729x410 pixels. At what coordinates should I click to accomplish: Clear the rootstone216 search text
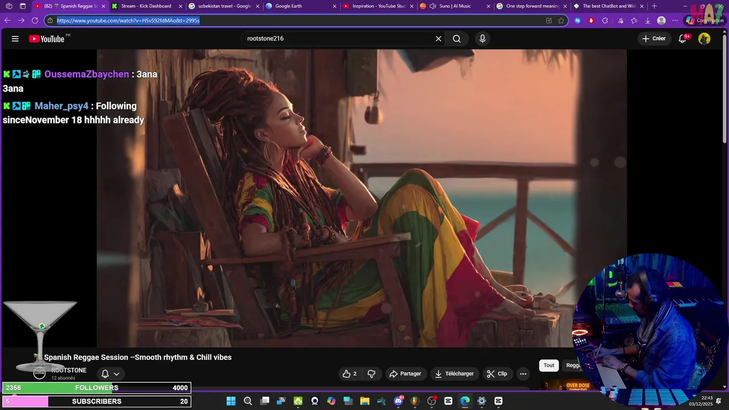[x=439, y=39]
